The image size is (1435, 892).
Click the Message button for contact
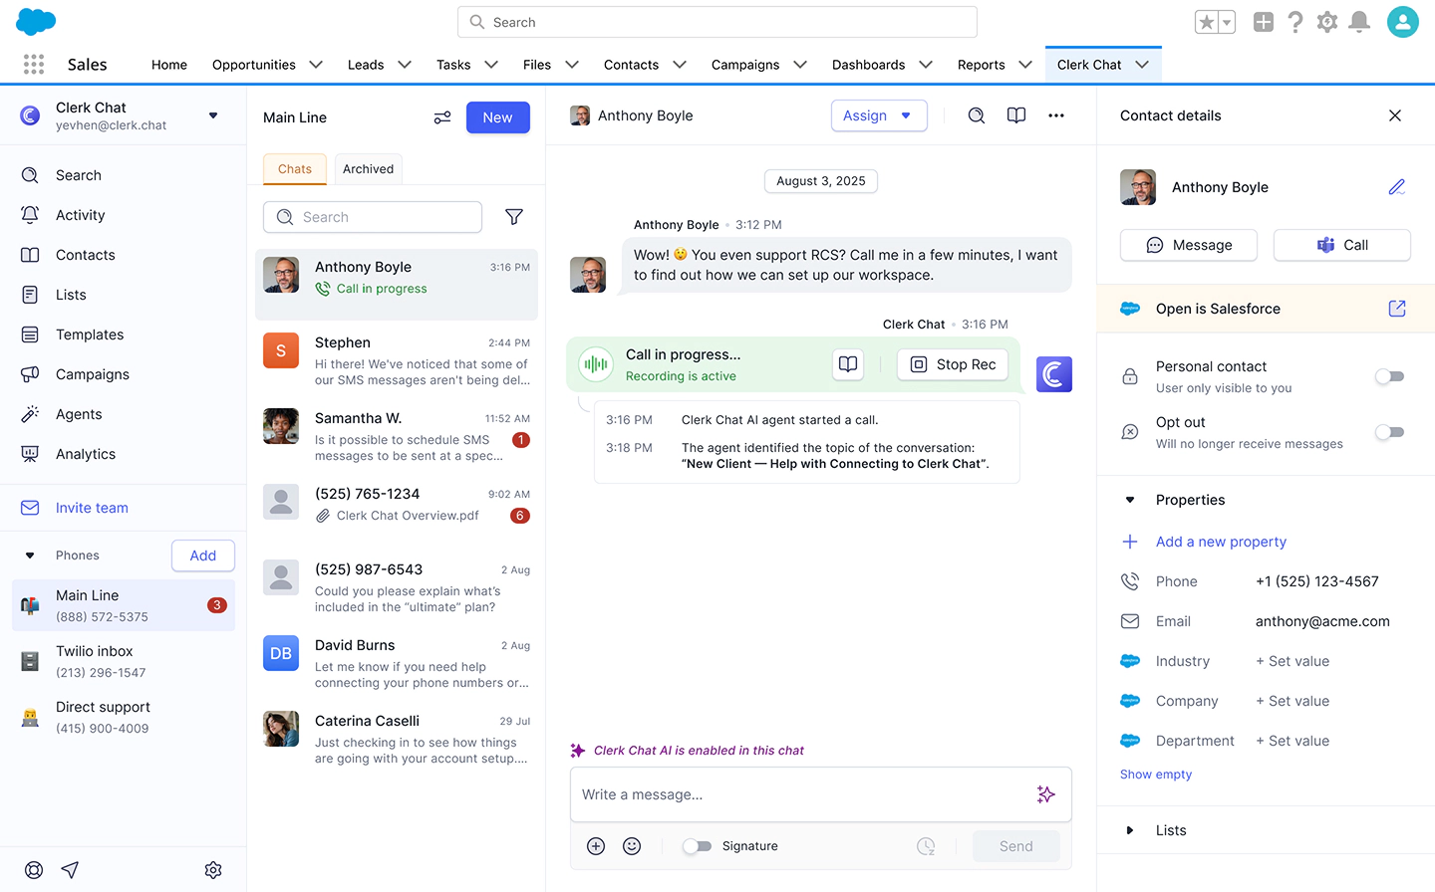click(x=1189, y=245)
